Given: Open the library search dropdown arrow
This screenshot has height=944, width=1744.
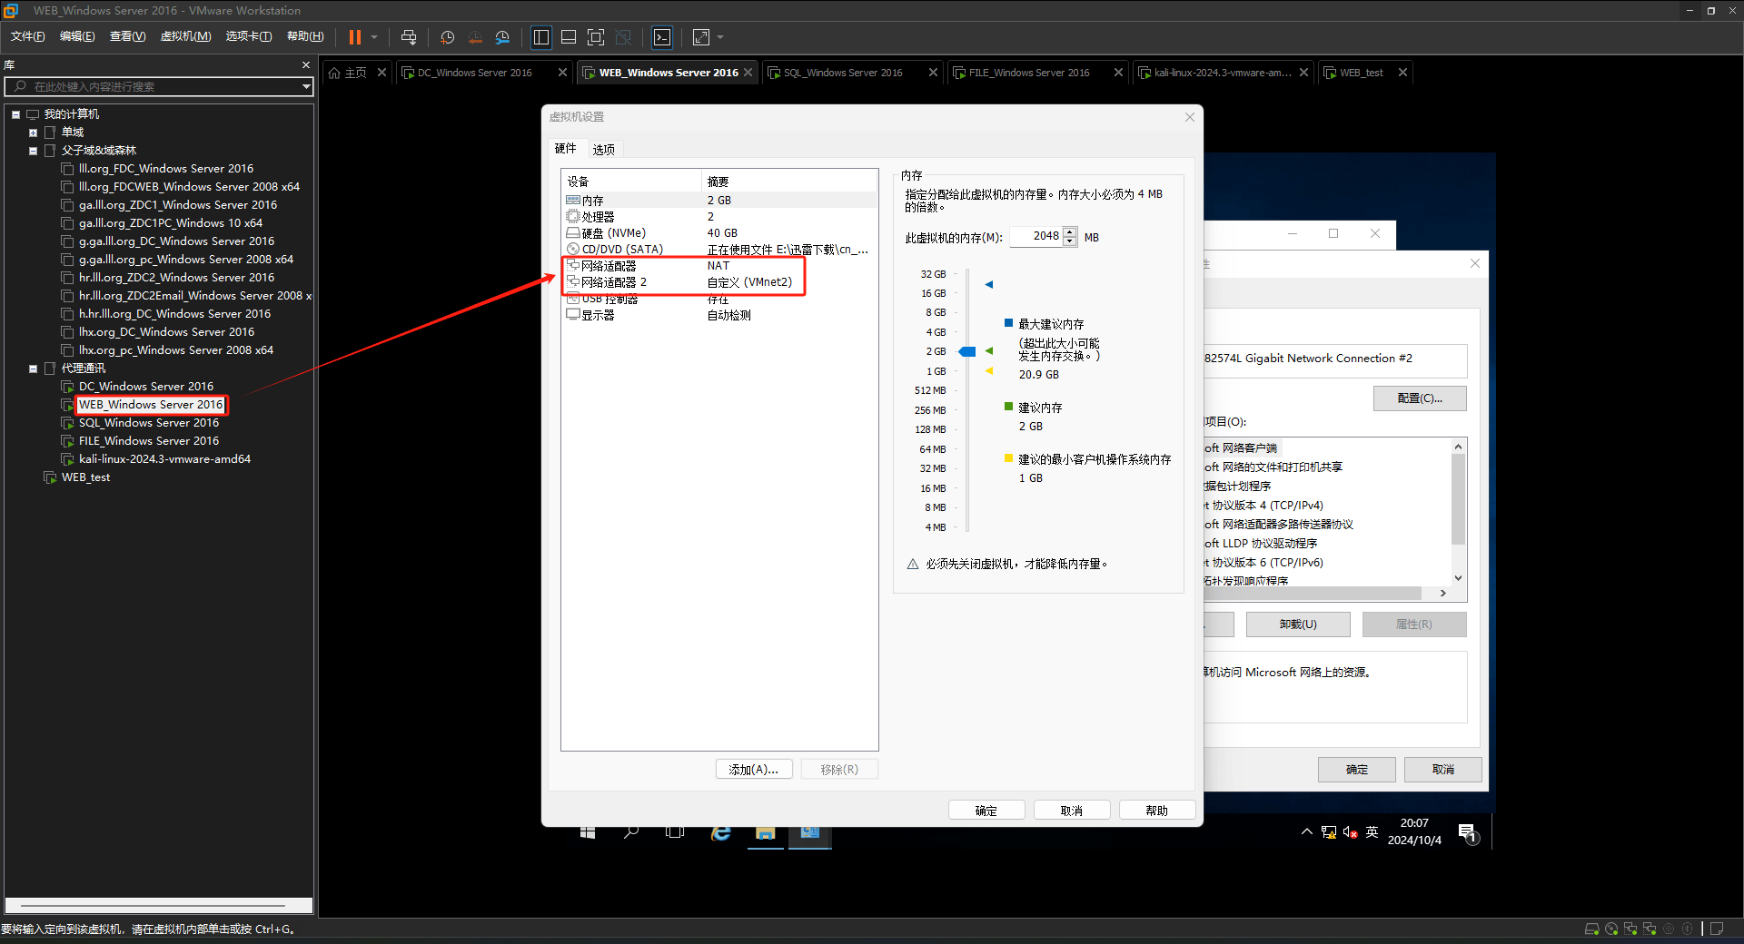Looking at the screenshot, I should (306, 86).
